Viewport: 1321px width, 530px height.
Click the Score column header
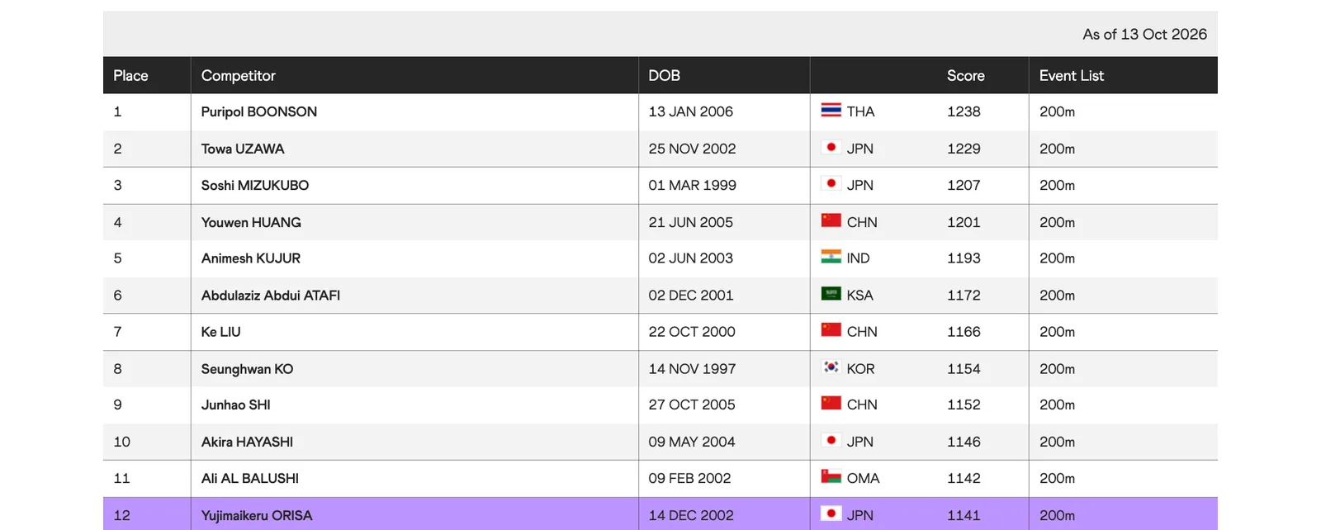pyautogui.click(x=966, y=75)
